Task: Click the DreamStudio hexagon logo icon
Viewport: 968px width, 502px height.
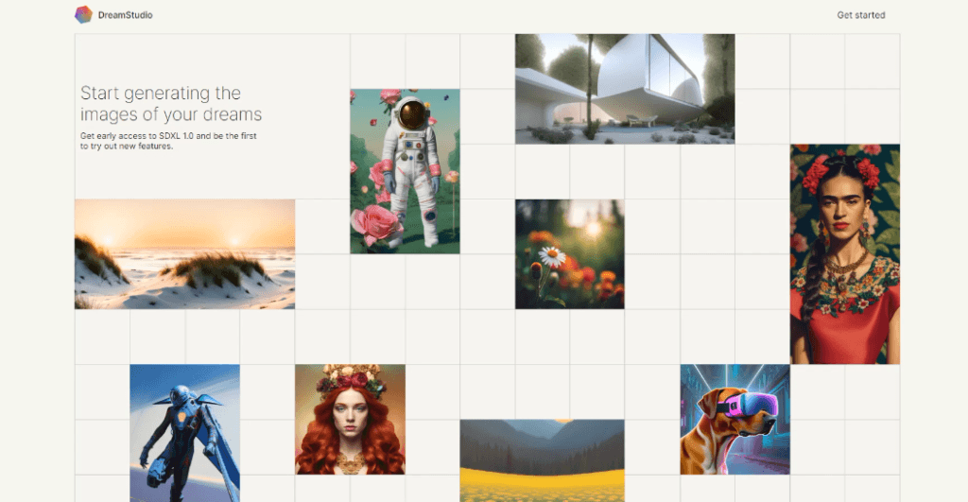Action: (x=83, y=15)
